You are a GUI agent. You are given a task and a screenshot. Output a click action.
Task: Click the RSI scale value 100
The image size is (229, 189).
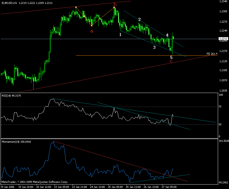(x=221, y=95)
